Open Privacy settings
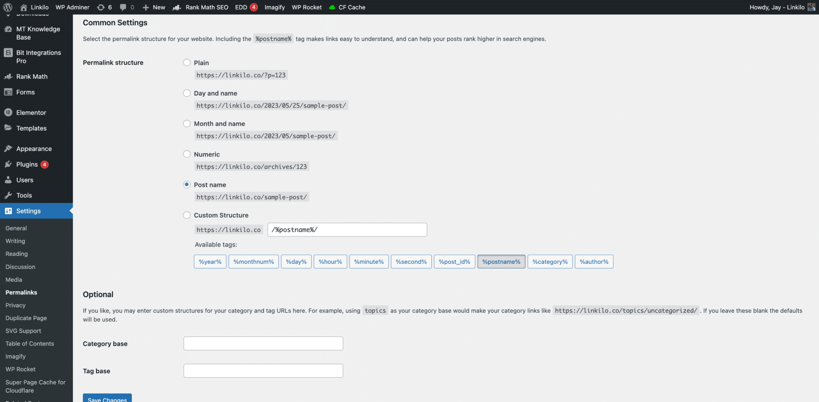Image resolution: width=819 pixels, height=402 pixels. 16,305
